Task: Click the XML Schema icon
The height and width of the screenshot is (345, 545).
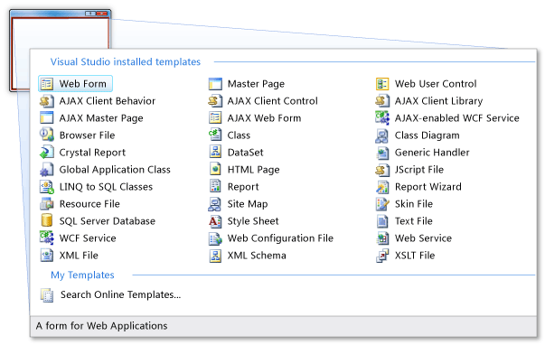Action: (x=215, y=256)
